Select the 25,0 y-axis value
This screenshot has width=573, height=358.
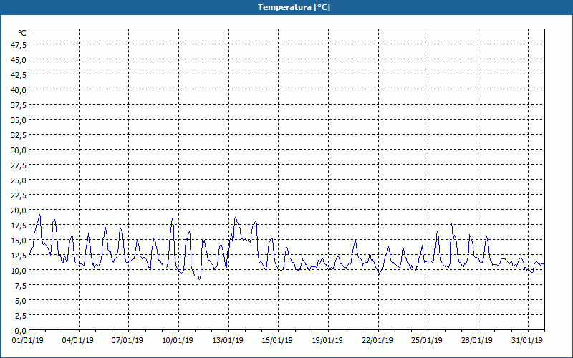click(x=19, y=180)
